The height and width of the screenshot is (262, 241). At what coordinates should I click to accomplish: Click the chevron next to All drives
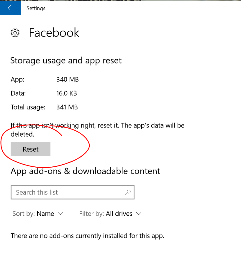coord(139,214)
